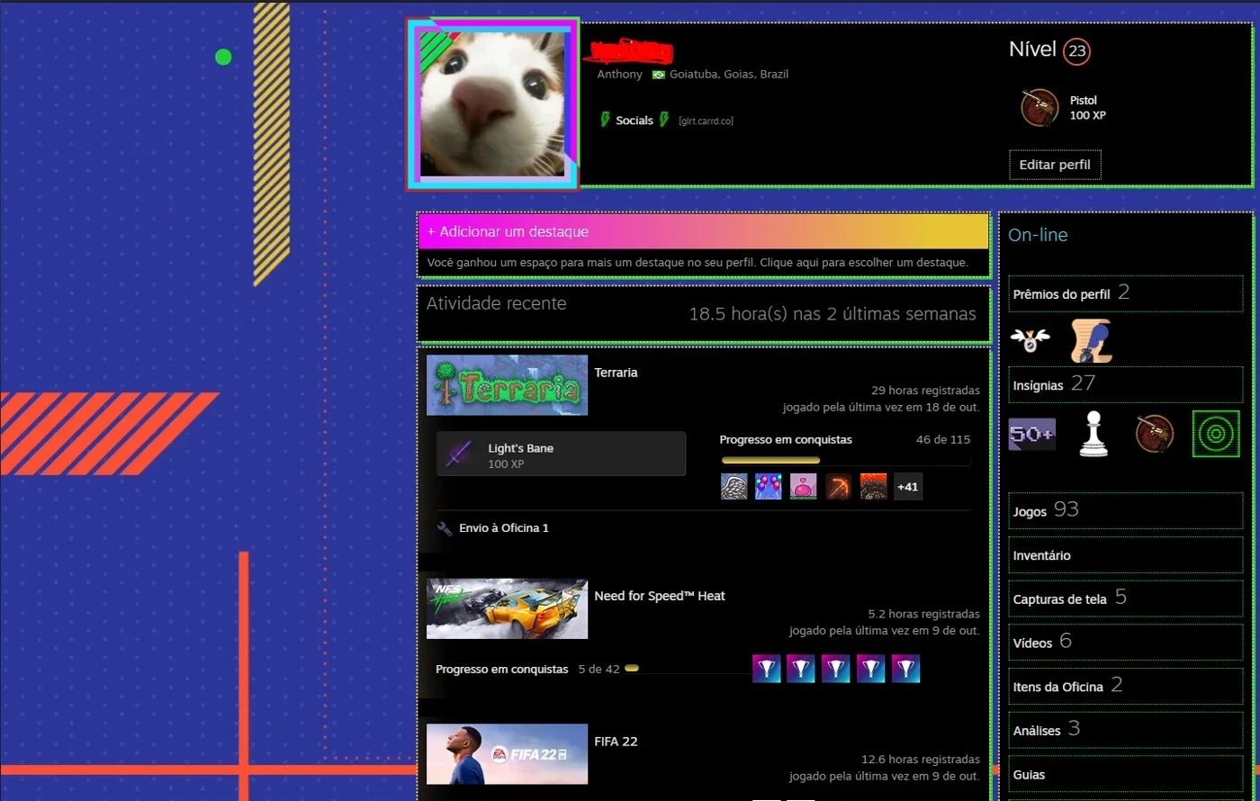Viewport: 1260px width, 801px height.
Task: Click the Terraria achievements progress bar
Action: pyautogui.click(x=846, y=460)
